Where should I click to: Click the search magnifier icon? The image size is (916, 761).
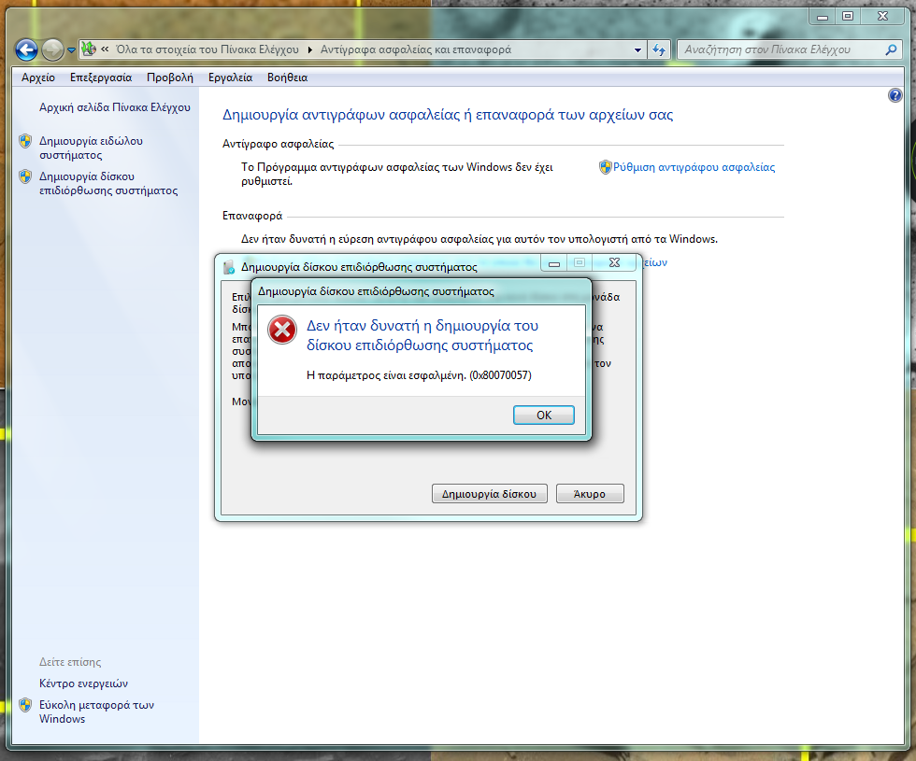(891, 49)
